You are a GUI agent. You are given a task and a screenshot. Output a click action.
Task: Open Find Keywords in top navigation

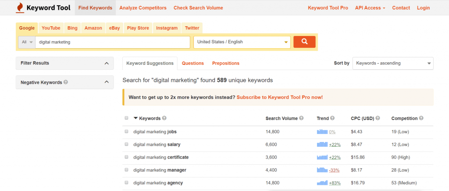tap(95, 8)
